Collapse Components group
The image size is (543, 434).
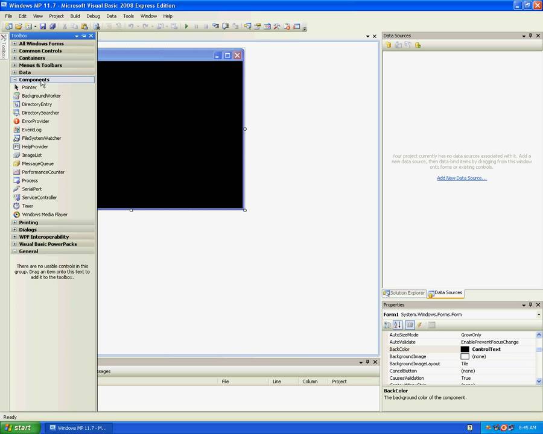14,80
